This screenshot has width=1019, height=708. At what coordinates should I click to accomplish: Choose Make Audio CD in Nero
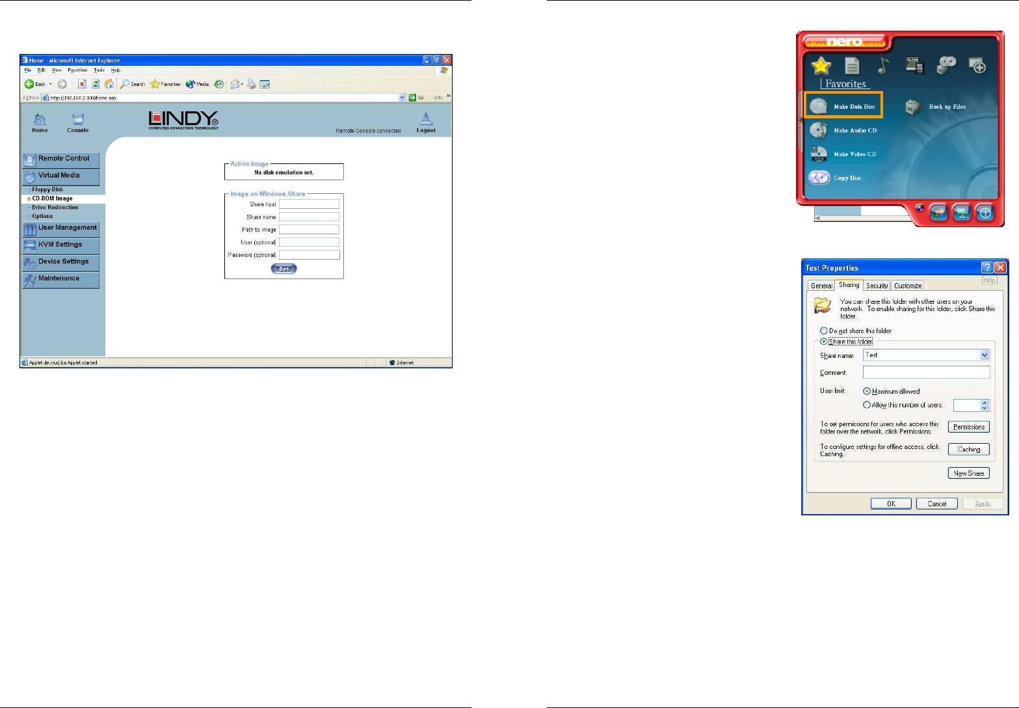(844, 130)
